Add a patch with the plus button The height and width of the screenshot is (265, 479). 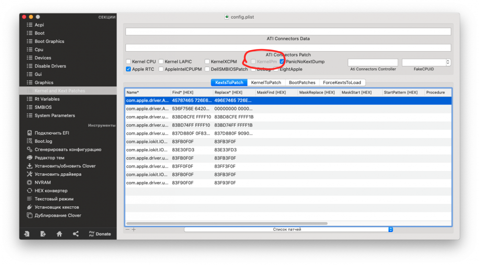(134, 229)
